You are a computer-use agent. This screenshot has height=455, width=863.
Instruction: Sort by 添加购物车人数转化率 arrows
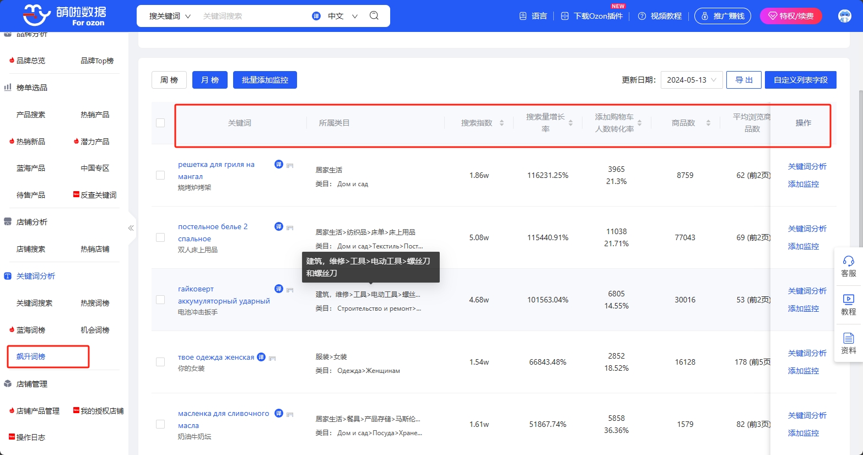639,123
